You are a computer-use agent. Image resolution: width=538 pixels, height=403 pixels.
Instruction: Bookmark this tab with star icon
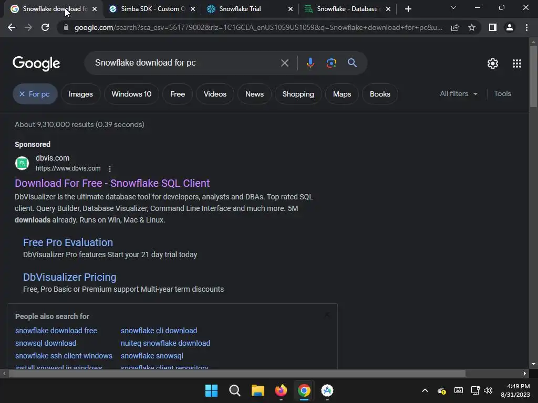tap(472, 27)
